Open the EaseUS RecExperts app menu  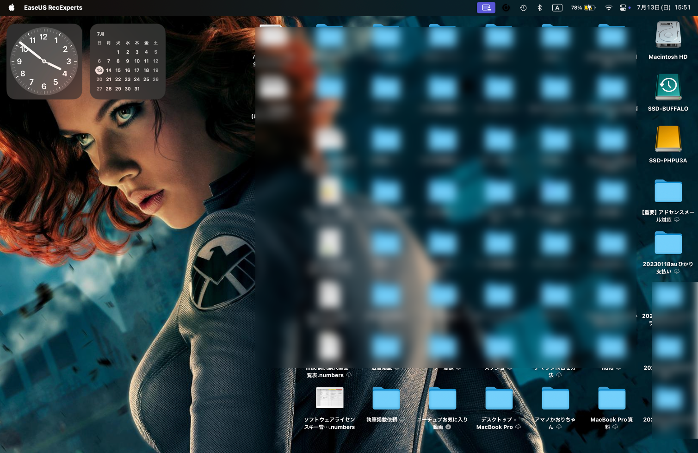click(53, 7)
